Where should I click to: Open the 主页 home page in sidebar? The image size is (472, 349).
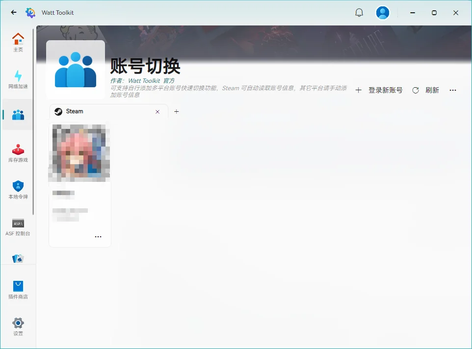point(18,42)
